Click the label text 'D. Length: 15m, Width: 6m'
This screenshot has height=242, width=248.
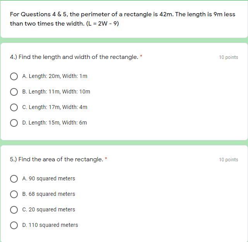coord(55,123)
